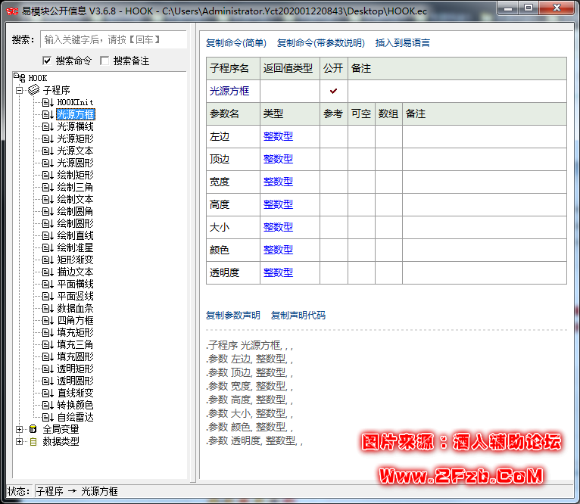Click the 数据类型 node icon
This screenshot has height=504, width=580.
tap(33, 441)
